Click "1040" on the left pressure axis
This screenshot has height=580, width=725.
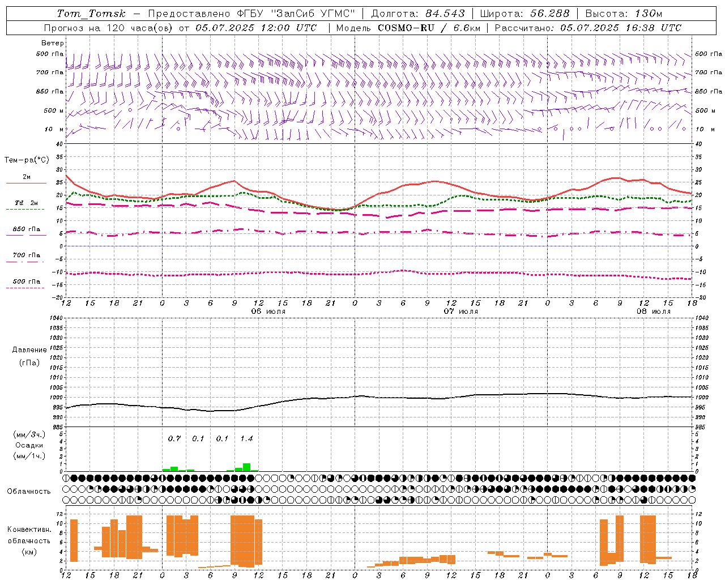pyautogui.click(x=56, y=318)
